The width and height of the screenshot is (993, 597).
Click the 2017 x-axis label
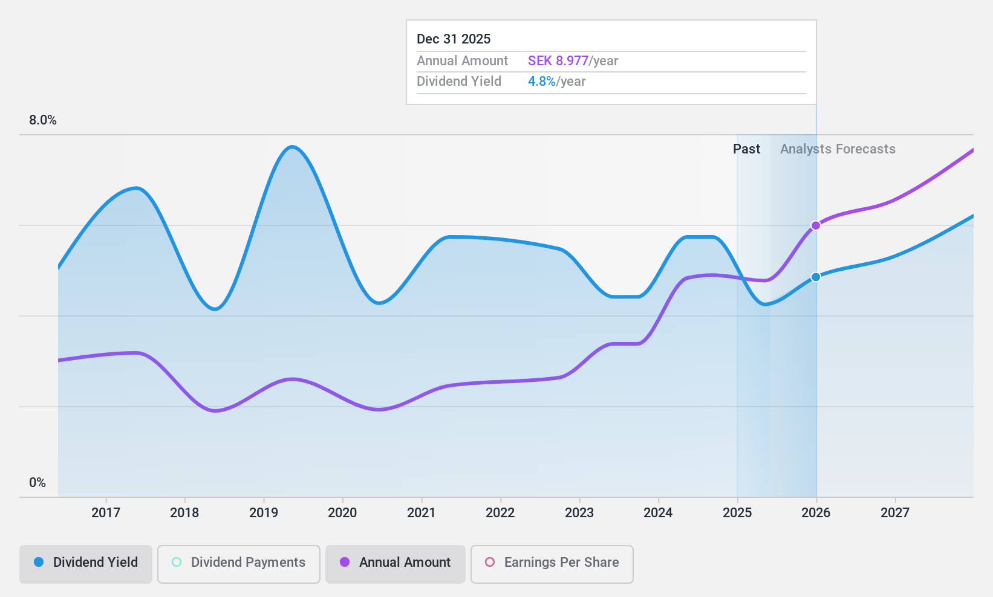click(106, 512)
